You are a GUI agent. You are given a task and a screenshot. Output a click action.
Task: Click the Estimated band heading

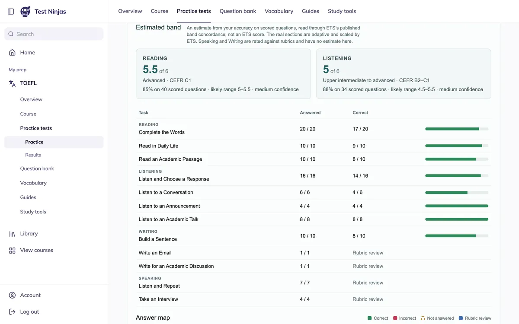(158, 27)
